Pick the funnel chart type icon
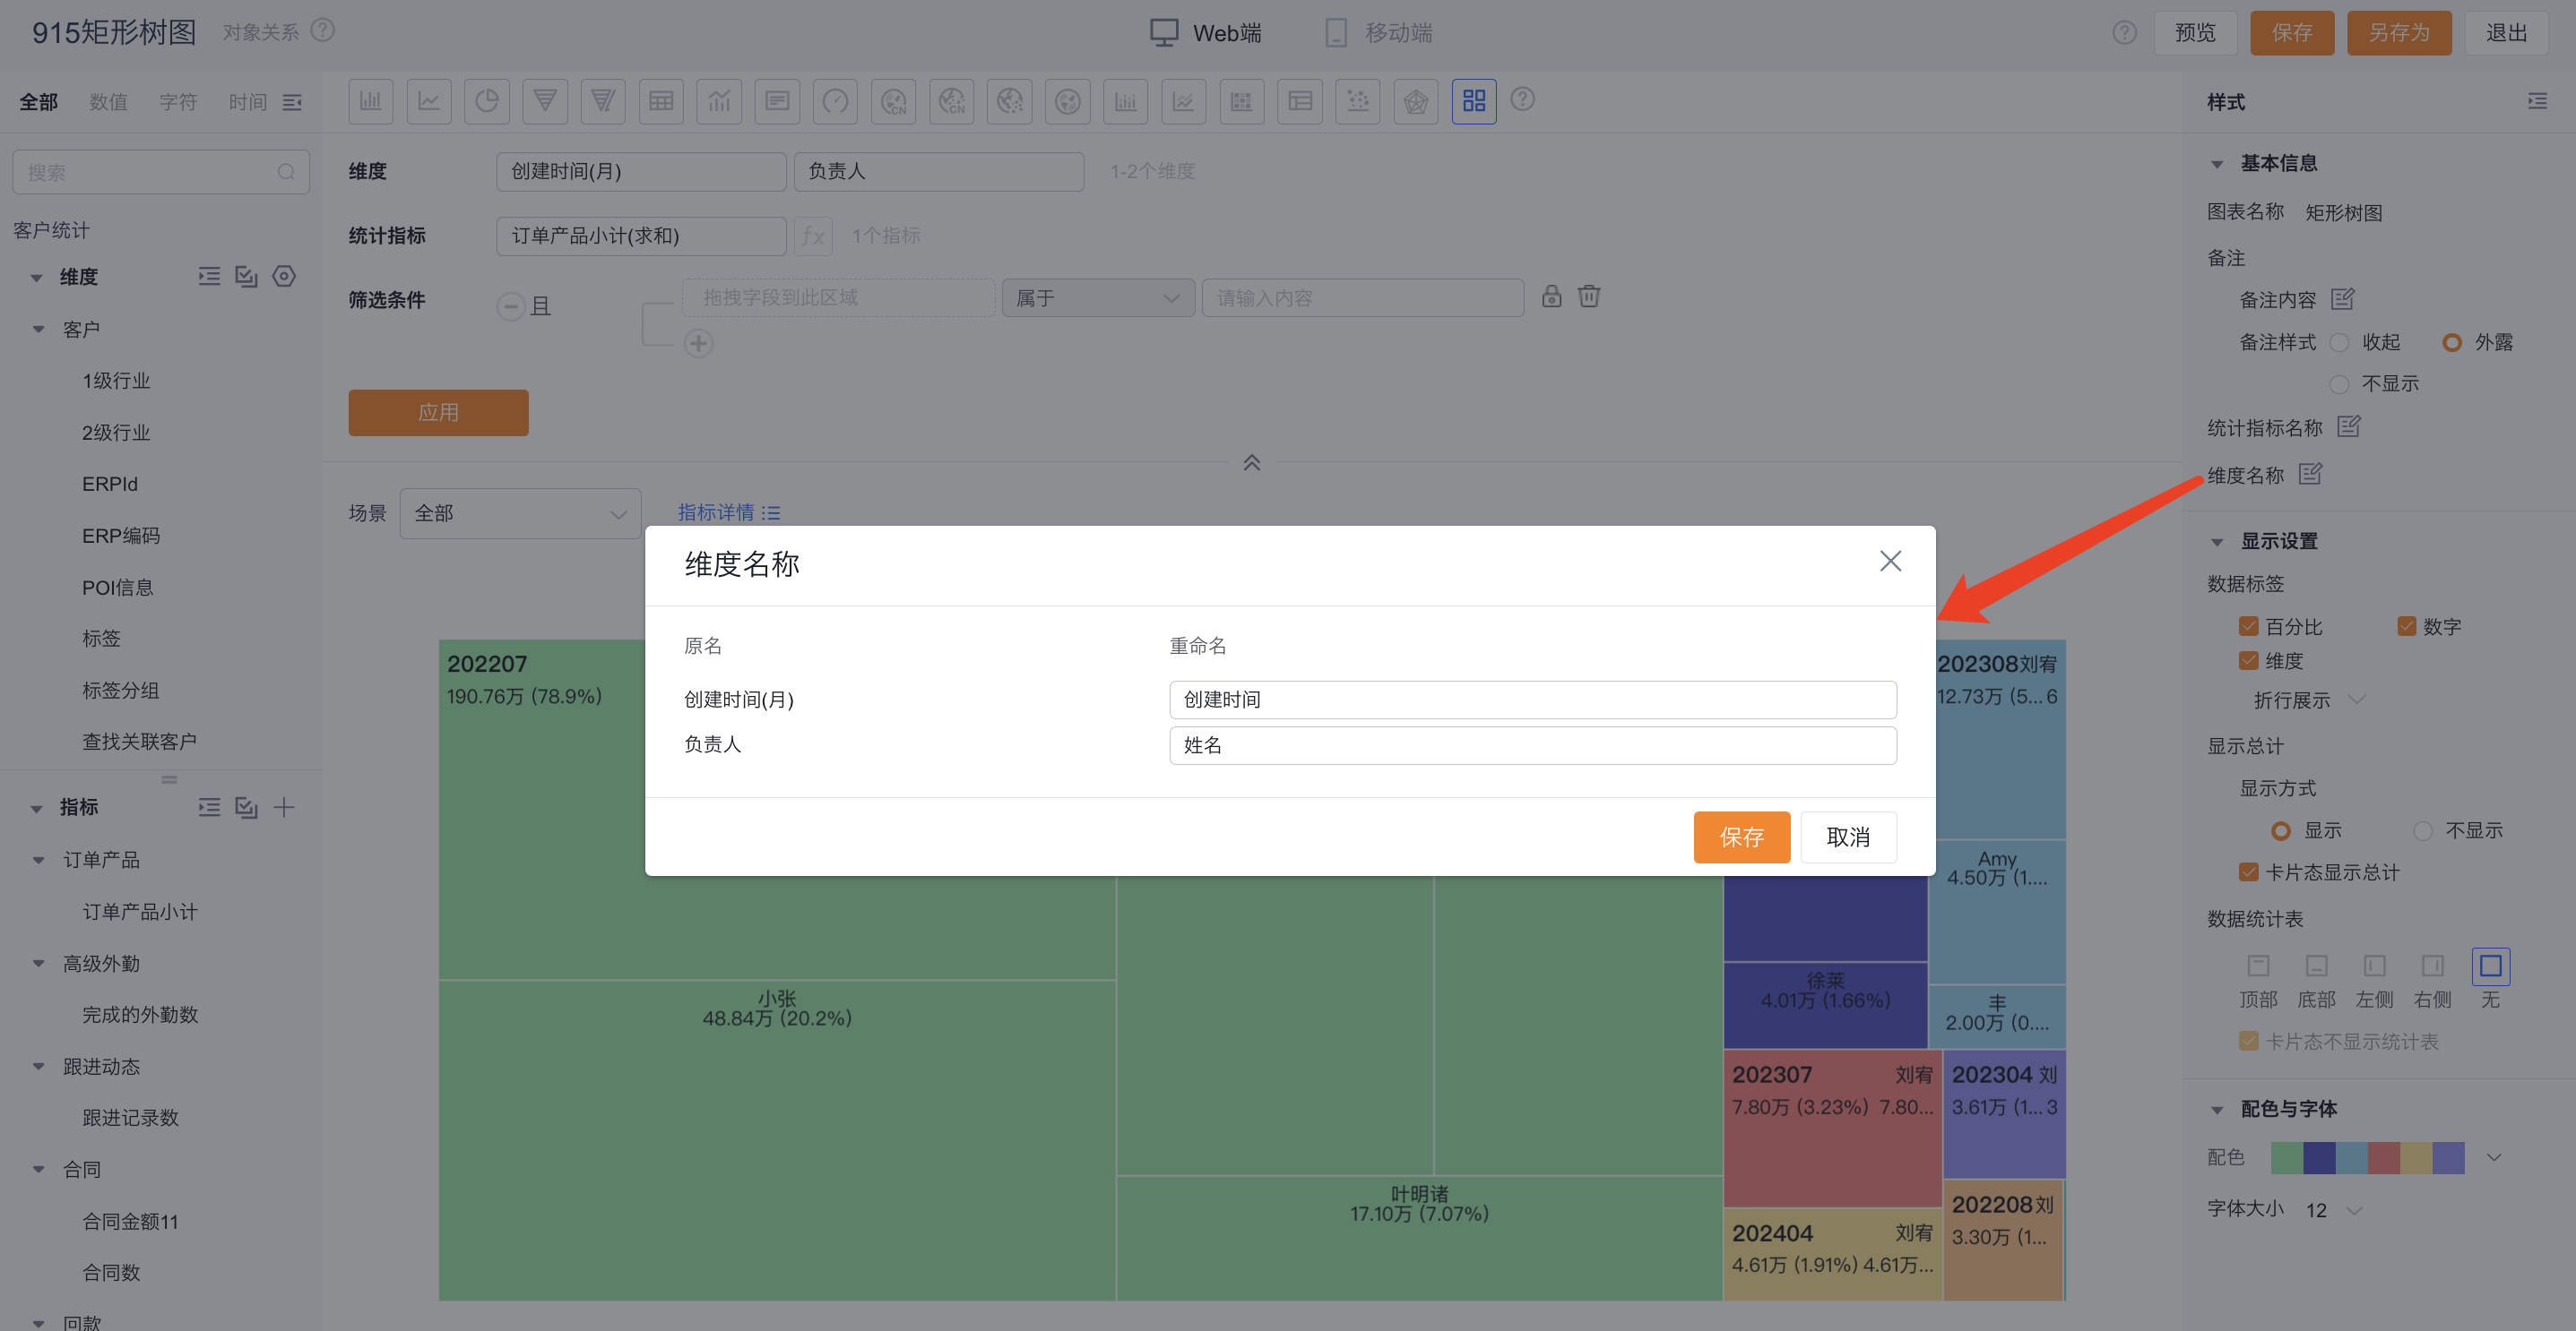Image resolution: width=2576 pixels, height=1331 pixels. tap(545, 101)
